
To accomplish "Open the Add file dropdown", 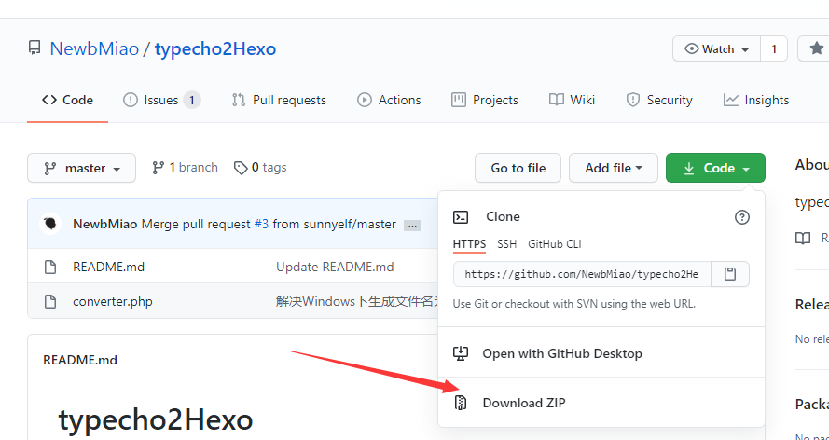I will click(x=614, y=168).
